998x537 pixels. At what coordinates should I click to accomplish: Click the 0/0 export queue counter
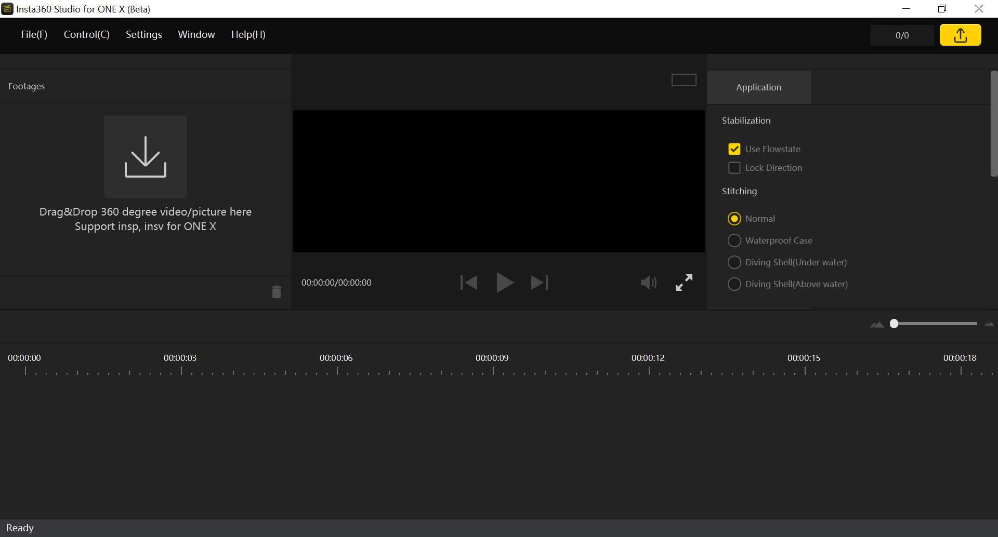902,35
